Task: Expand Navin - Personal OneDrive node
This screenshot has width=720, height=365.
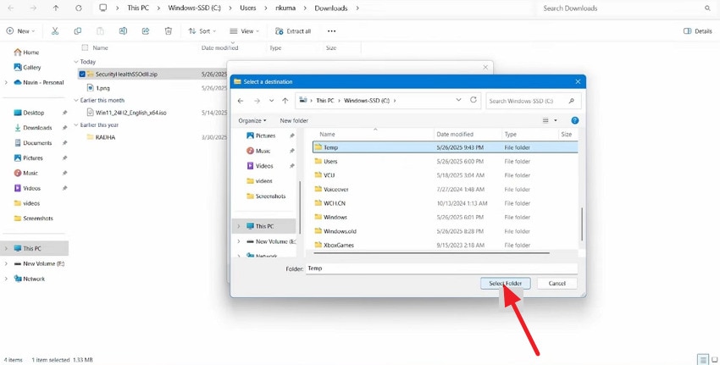Action: pos(6,83)
